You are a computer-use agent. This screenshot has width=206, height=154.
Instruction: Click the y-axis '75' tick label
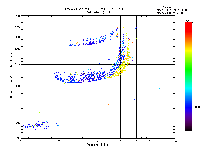[18, 138]
